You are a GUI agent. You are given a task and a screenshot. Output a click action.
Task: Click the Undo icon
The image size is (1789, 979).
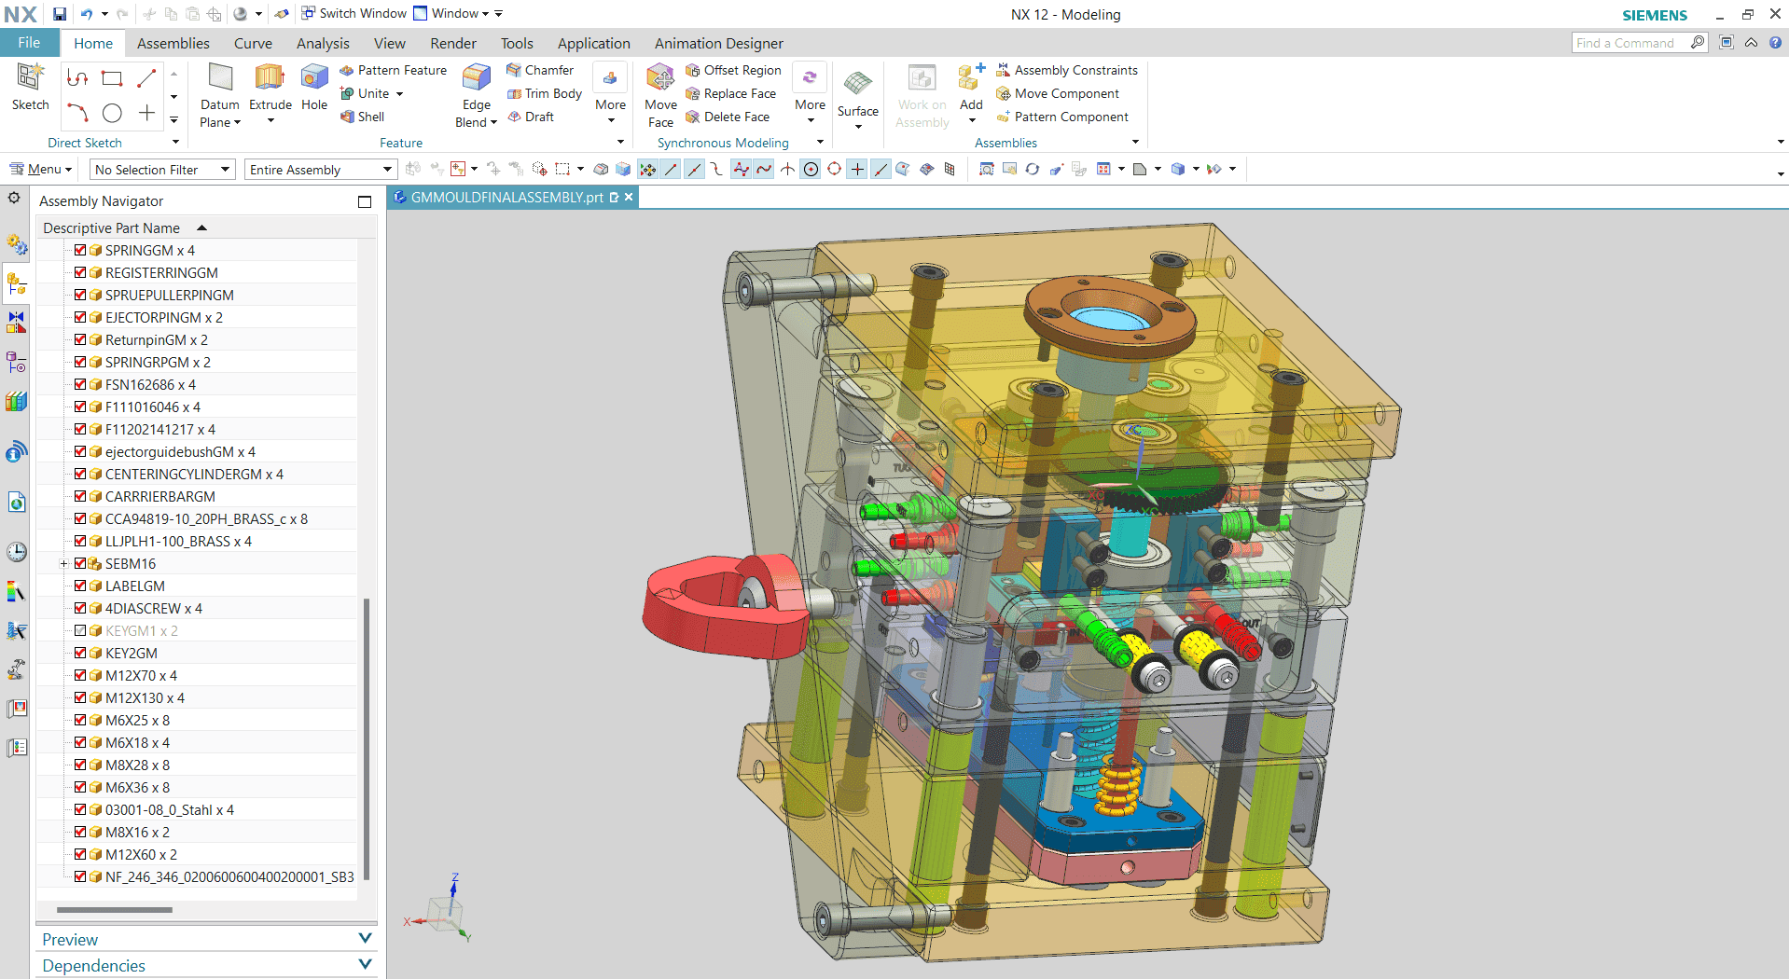pyautogui.click(x=87, y=14)
